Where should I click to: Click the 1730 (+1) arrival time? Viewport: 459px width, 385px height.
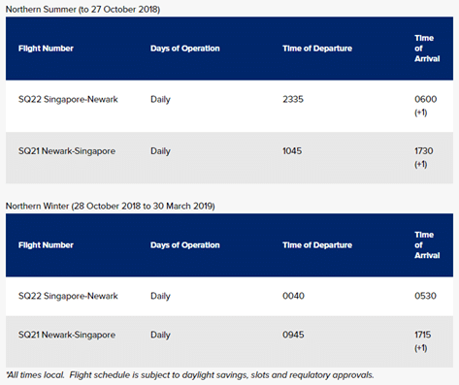424,157
